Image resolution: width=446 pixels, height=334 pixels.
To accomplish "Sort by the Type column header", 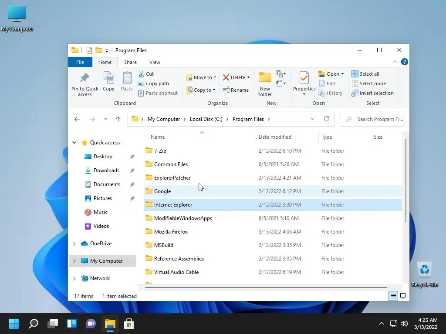I will (345, 137).
